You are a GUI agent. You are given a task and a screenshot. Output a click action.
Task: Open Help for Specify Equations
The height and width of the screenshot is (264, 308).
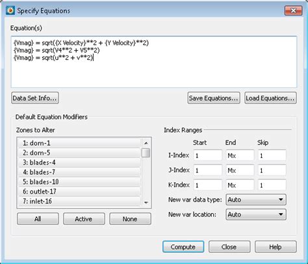click(276, 247)
